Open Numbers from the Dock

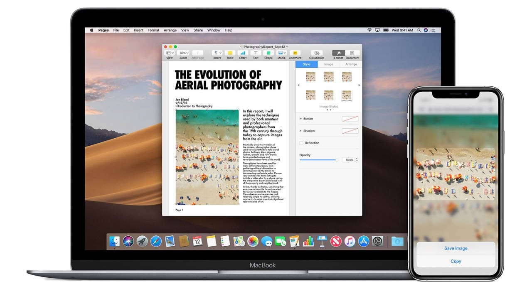308,241
